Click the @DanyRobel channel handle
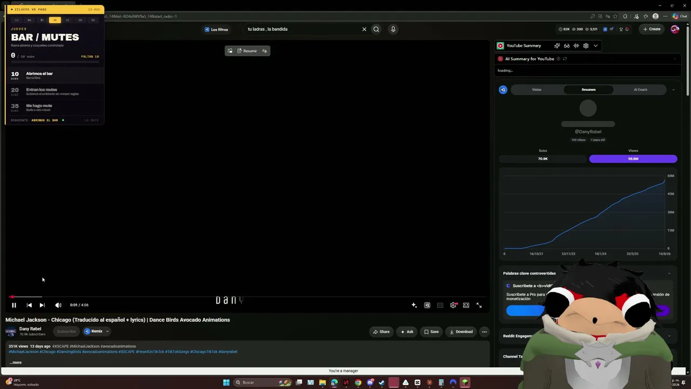 (x=588, y=132)
